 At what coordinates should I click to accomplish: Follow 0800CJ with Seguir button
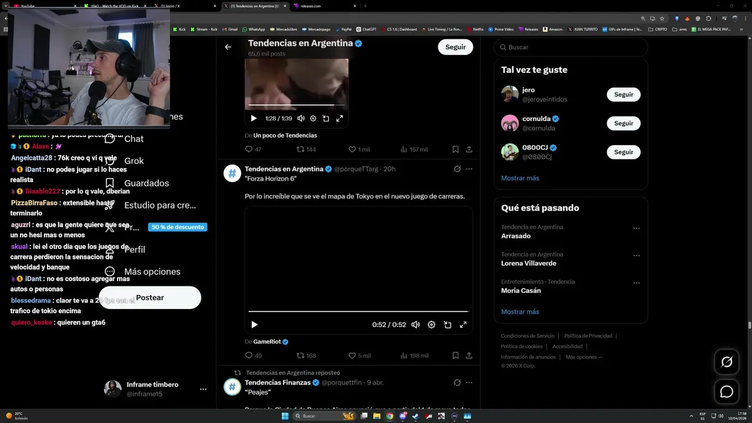click(623, 152)
